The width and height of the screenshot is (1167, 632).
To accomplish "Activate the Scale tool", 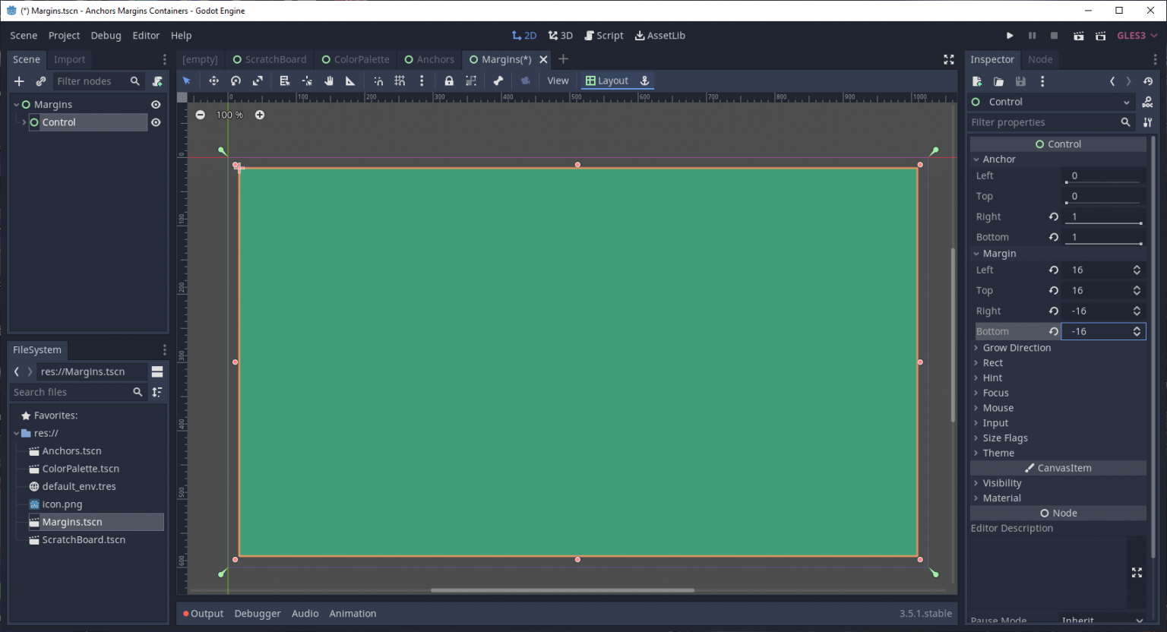I will click(x=258, y=81).
